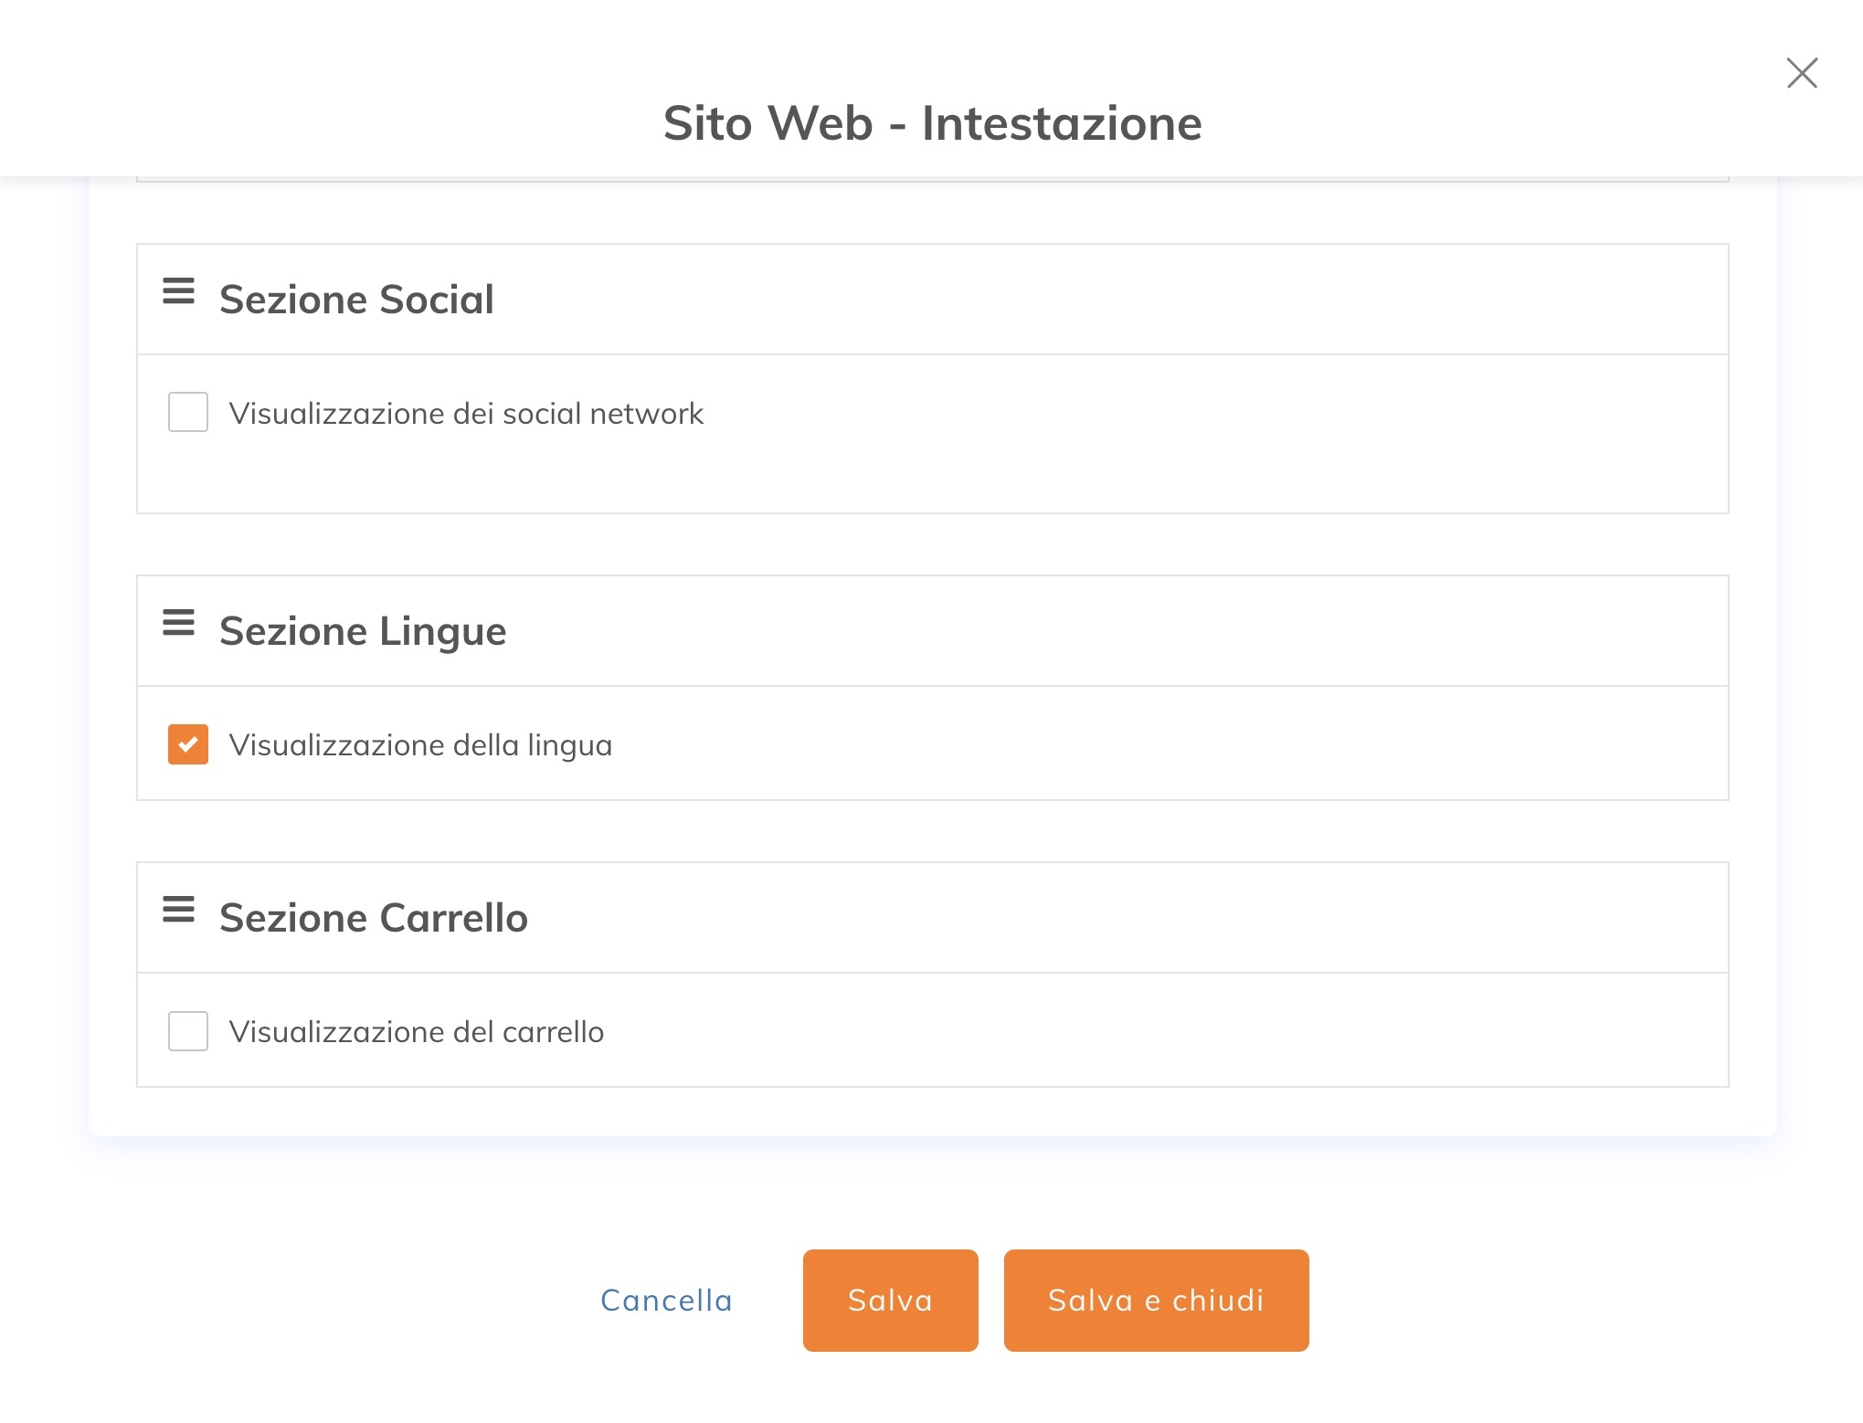Click the Visualizzazione dei social network label text
The width and height of the screenshot is (1863, 1423).
tap(467, 413)
